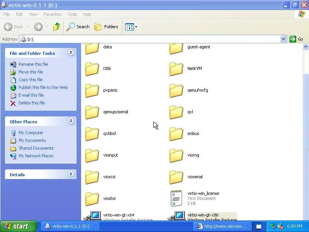Image resolution: width=309 pixels, height=232 pixels.
Task: Select the data folder icon
Action: click(x=92, y=48)
